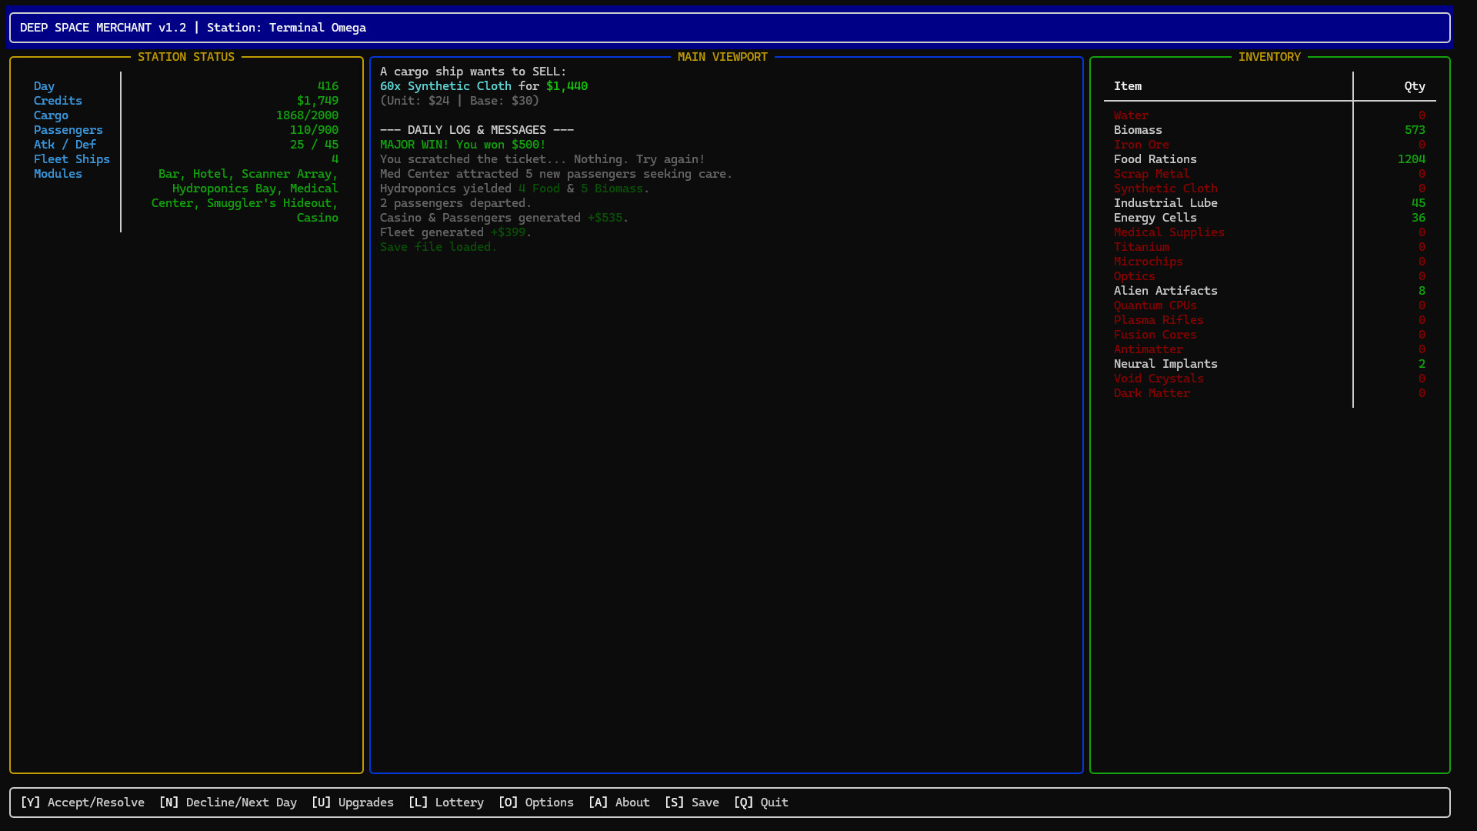Screen dimensions: 1477x831
Task: Click the MAJOR WIN lottery message
Action: coord(462,144)
